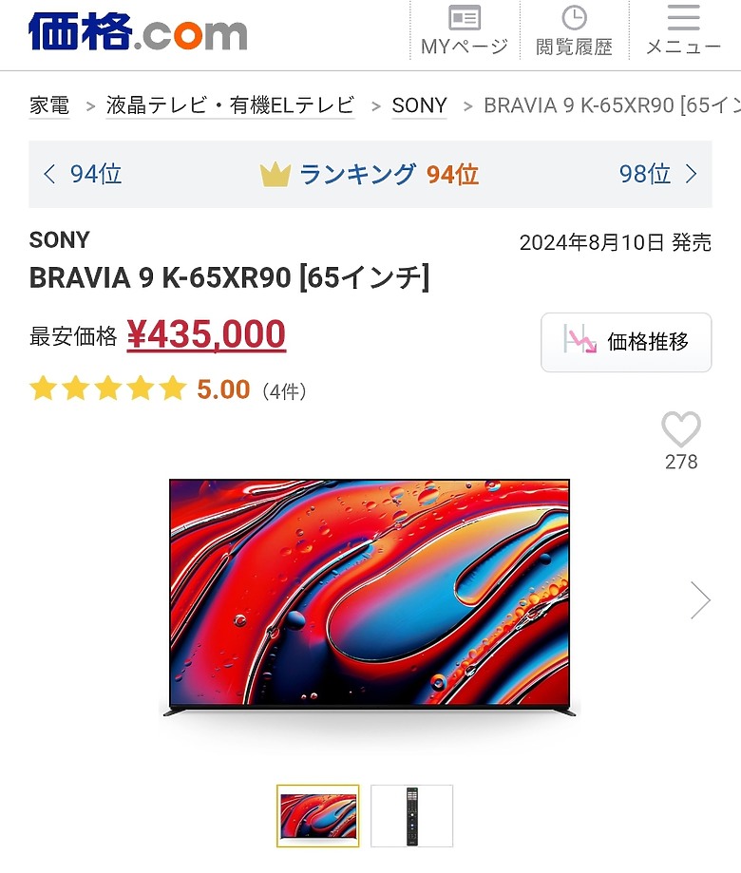Viewport: 741px width, 873px height.
Task: Click the 価格.com logo
Action: (x=138, y=32)
